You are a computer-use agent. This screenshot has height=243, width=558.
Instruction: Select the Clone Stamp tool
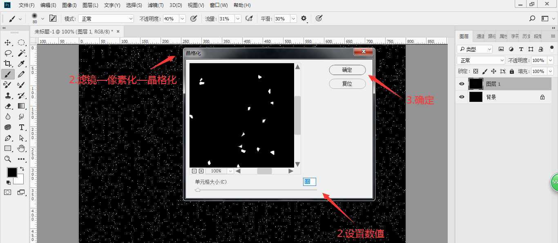click(9, 95)
